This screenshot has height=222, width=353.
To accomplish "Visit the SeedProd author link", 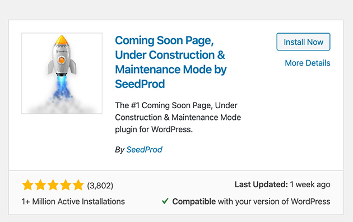I will pyautogui.click(x=144, y=150).
